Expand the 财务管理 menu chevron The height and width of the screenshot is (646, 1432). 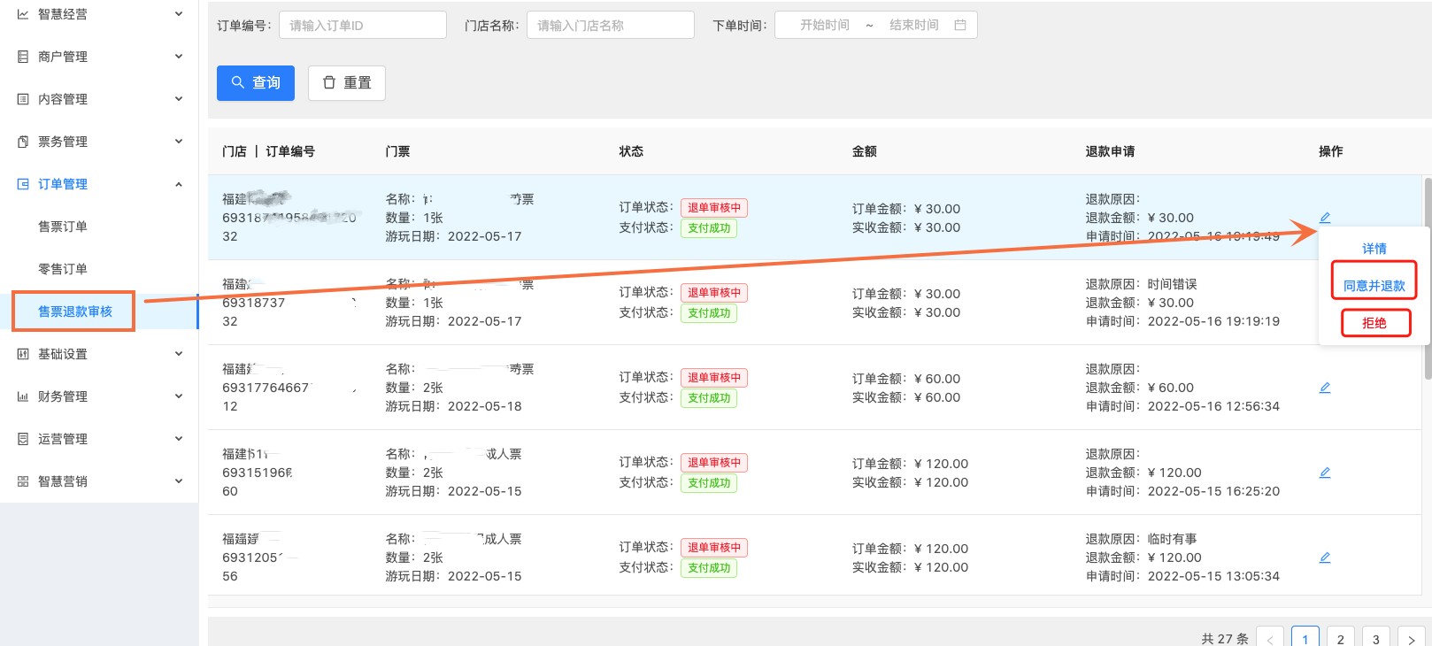click(x=179, y=396)
